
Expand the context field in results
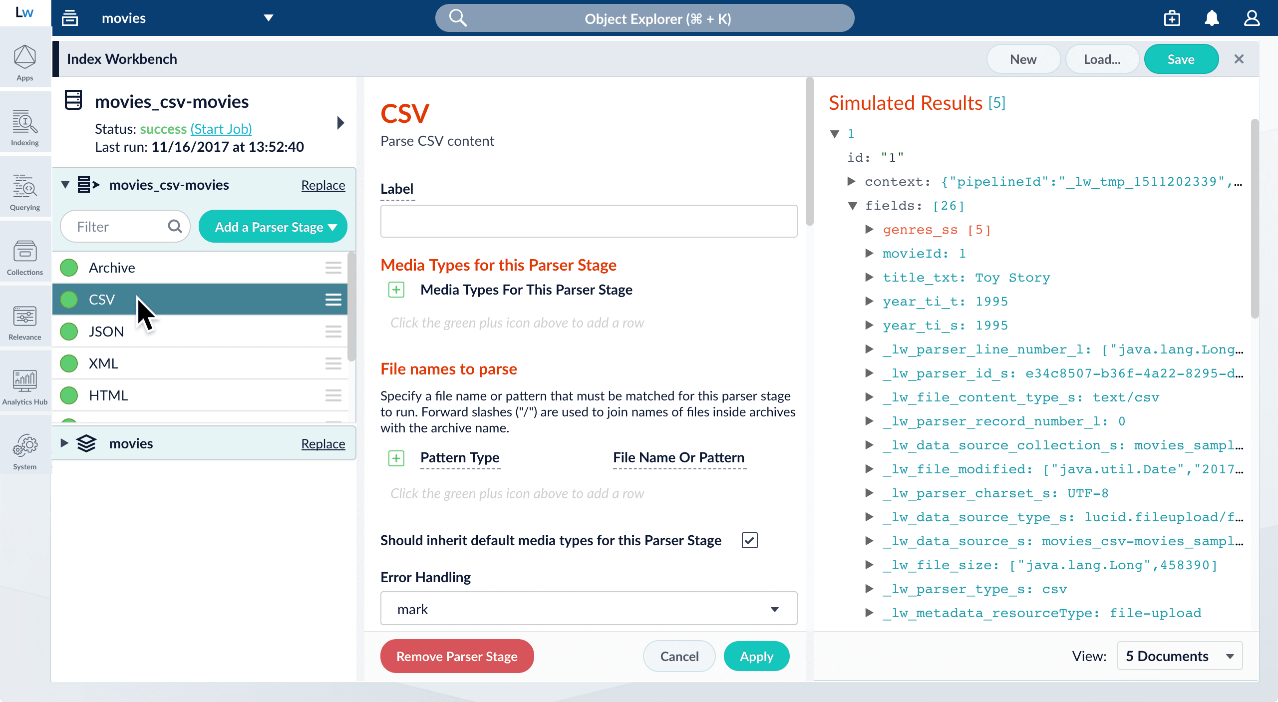(x=852, y=181)
